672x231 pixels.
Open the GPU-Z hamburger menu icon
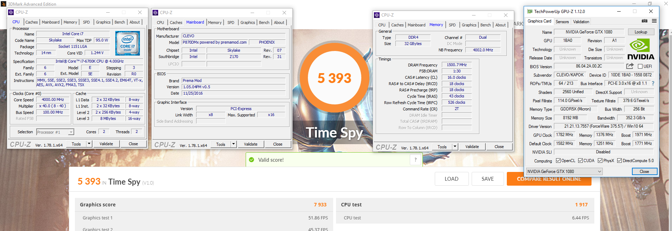(x=654, y=21)
